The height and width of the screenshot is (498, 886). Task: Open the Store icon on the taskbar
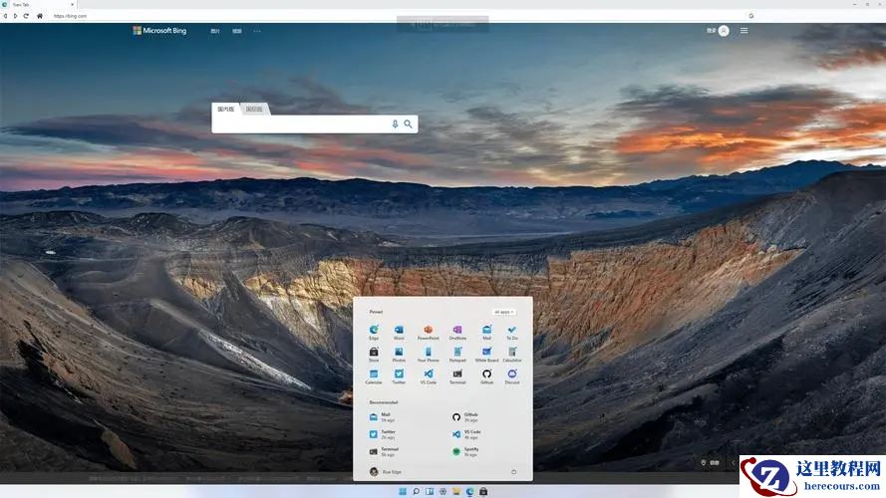point(483,491)
